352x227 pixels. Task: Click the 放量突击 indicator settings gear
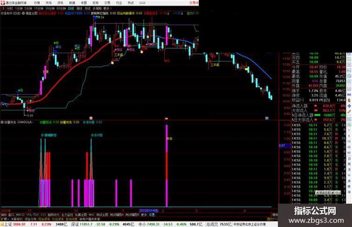click(x=2, y=122)
